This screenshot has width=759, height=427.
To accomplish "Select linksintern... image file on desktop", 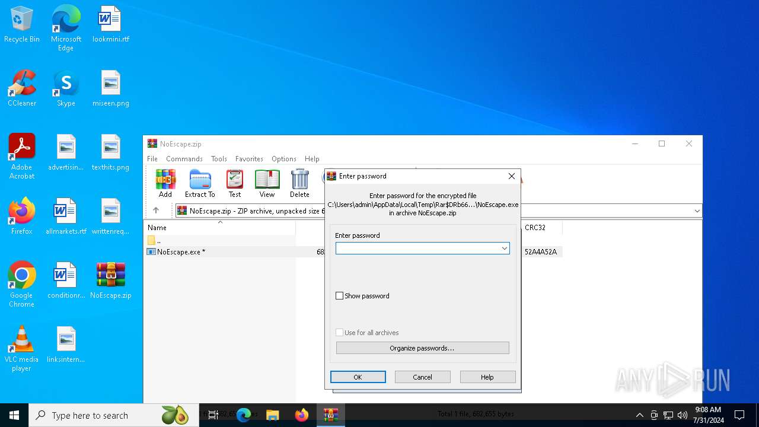I will click(x=66, y=345).
